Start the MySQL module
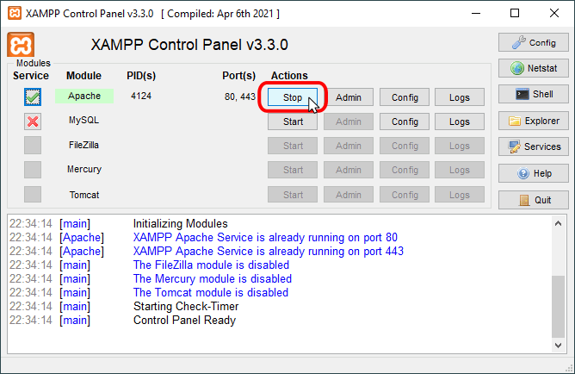575x374 pixels. point(293,122)
